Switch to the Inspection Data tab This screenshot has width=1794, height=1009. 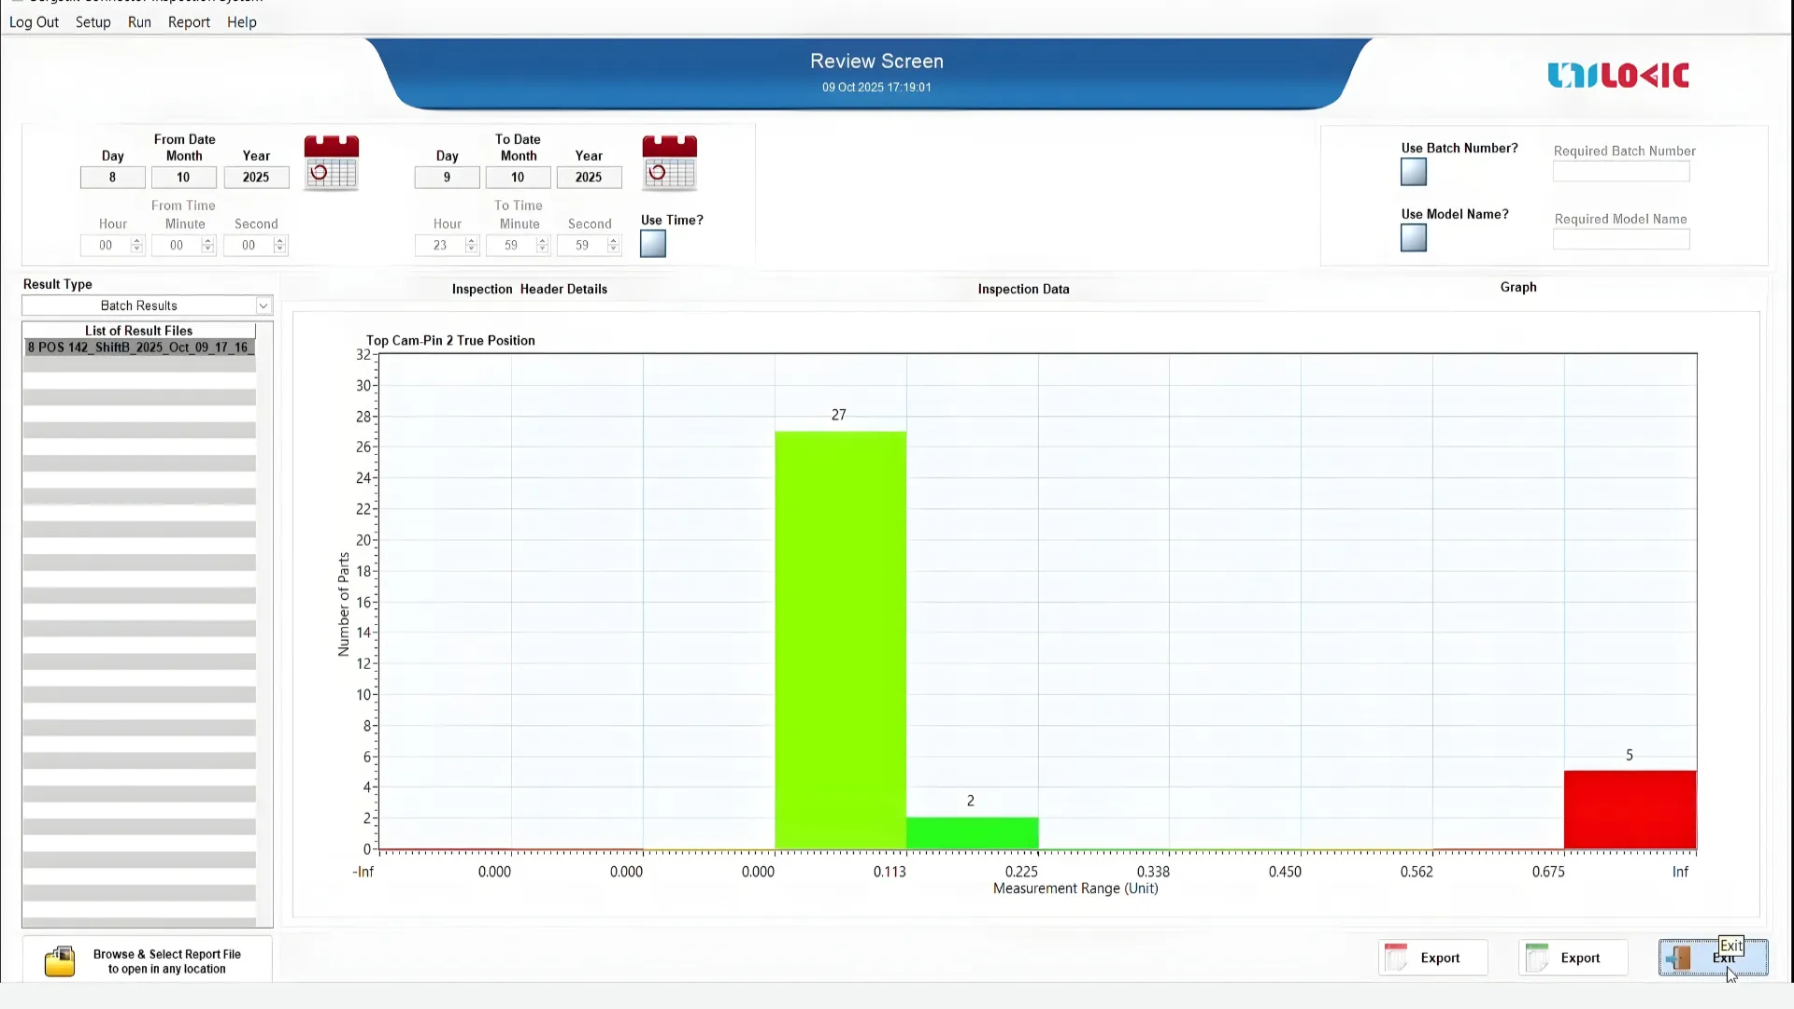point(1023,290)
